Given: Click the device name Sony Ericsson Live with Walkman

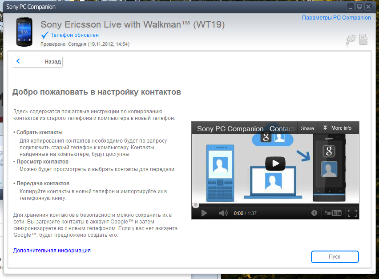Looking at the screenshot, I should point(133,24).
